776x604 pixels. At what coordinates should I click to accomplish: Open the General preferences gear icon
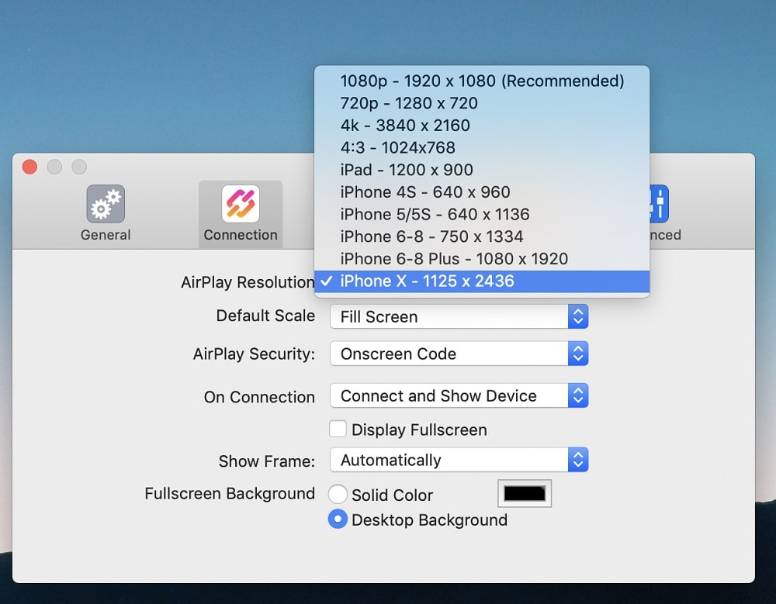(106, 205)
